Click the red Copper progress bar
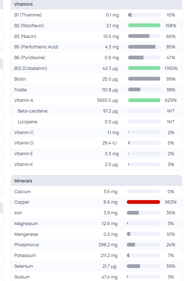The image size is (185, 281). pos(143,202)
